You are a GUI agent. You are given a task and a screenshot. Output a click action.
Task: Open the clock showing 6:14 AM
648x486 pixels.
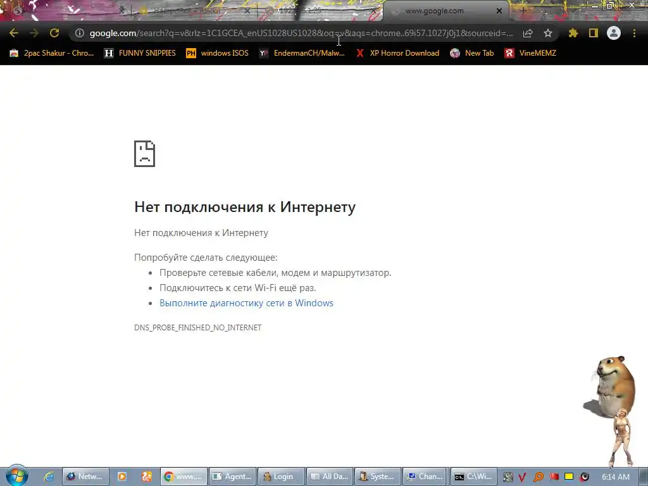click(x=615, y=477)
